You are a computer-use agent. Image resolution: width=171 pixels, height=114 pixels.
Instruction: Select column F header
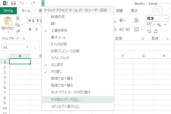(x=123, y=56)
